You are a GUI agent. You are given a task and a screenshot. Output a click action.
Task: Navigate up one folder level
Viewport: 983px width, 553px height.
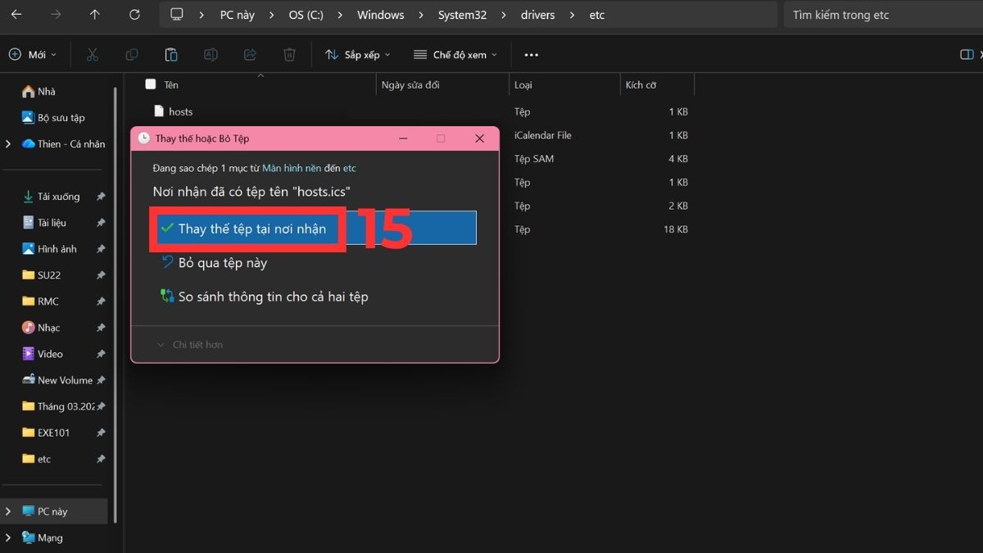[94, 14]
